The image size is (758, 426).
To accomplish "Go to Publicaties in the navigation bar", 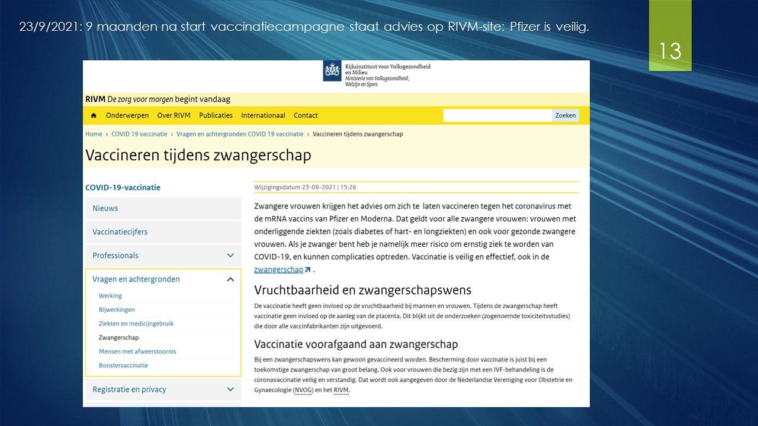I will click(216, 115).
